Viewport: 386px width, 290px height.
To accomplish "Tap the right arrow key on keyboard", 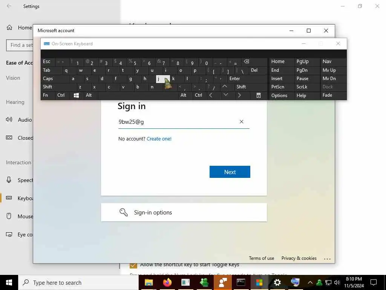I will 239,95.
